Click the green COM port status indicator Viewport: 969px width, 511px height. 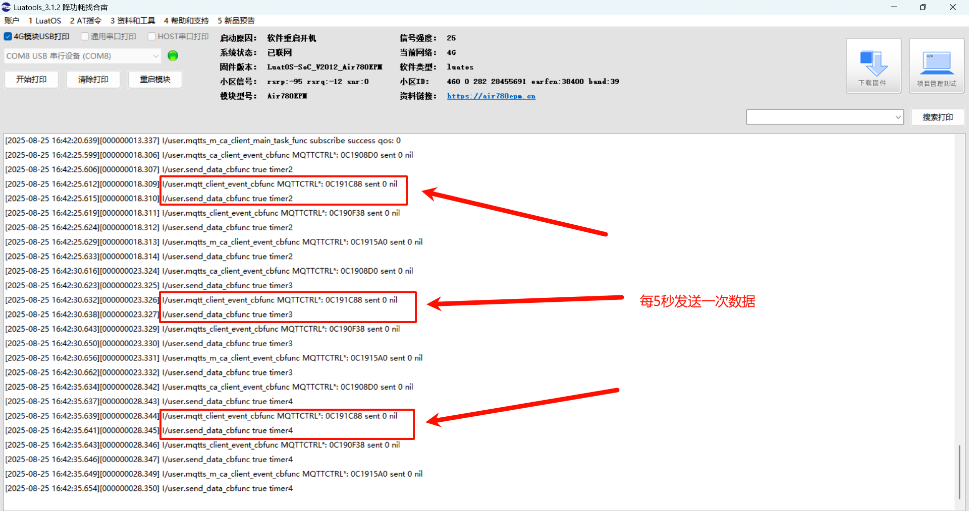pyautogui.click(x=173, y=56)
